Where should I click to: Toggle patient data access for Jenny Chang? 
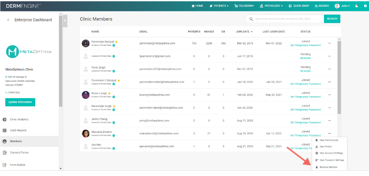(114, 123)
